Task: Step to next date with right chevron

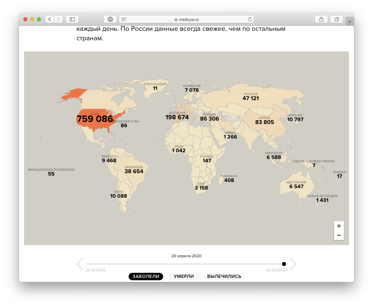Action: tap(293, 264)
